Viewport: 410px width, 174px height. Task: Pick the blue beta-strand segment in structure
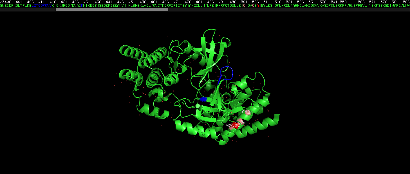203,99
